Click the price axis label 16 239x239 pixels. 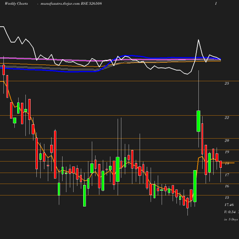point(227,186)
